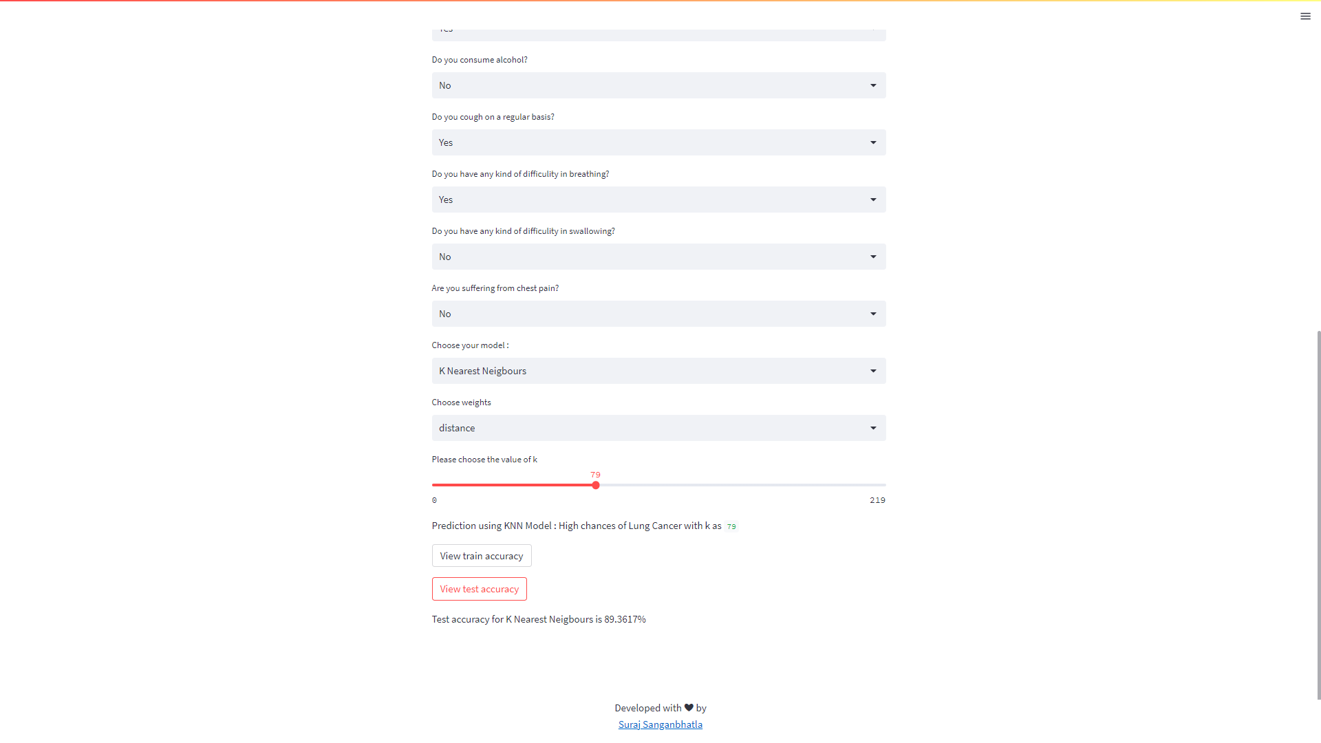Select the 'Yes' field under cough question

(658, 142)
